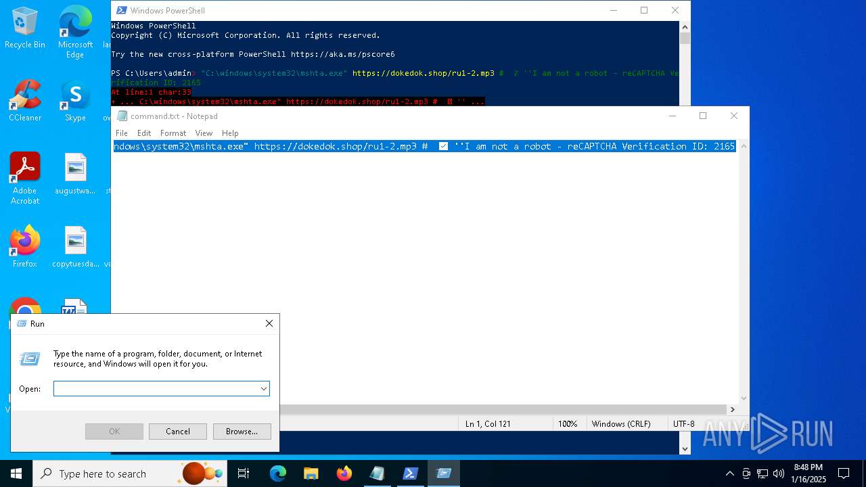Image resolution: width=866 pixels, height=487 pixels.
Task: Switch to PowerShell on the taskbar
Action: point(410,473)
